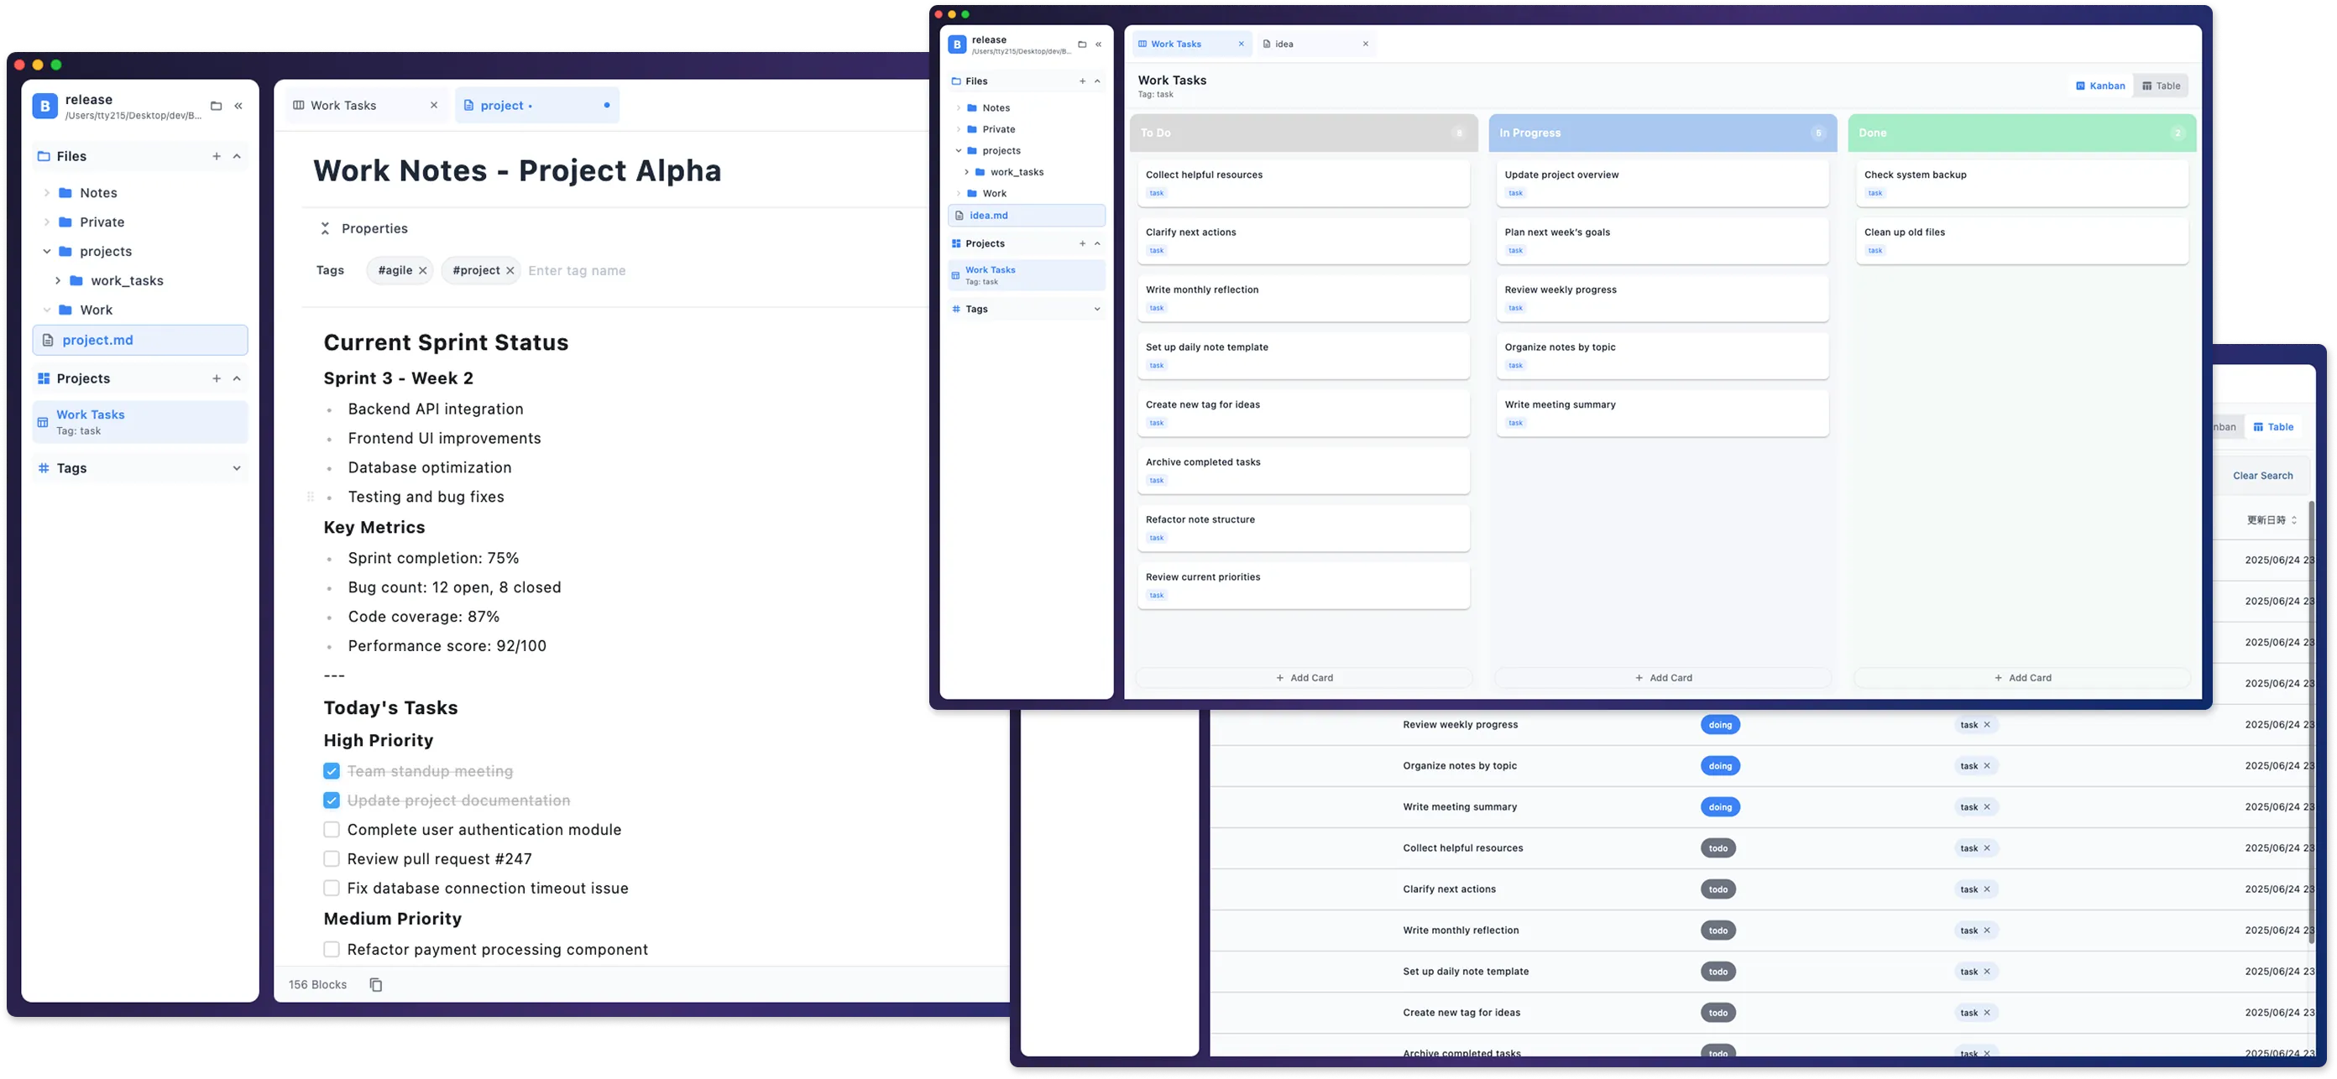Remove task tag on Write monthly reflection row
2337x1079 pixels.
1987,930
